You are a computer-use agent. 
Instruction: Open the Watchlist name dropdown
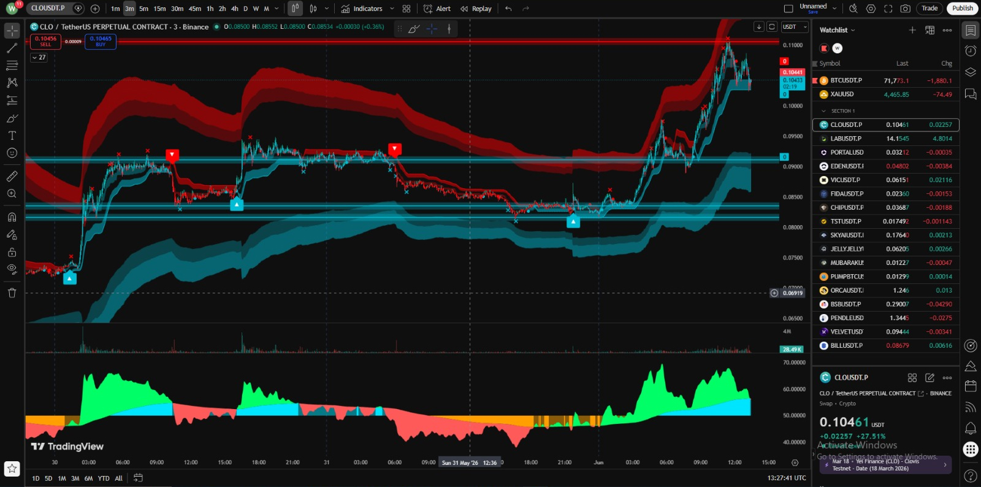(x=838, y=30)
